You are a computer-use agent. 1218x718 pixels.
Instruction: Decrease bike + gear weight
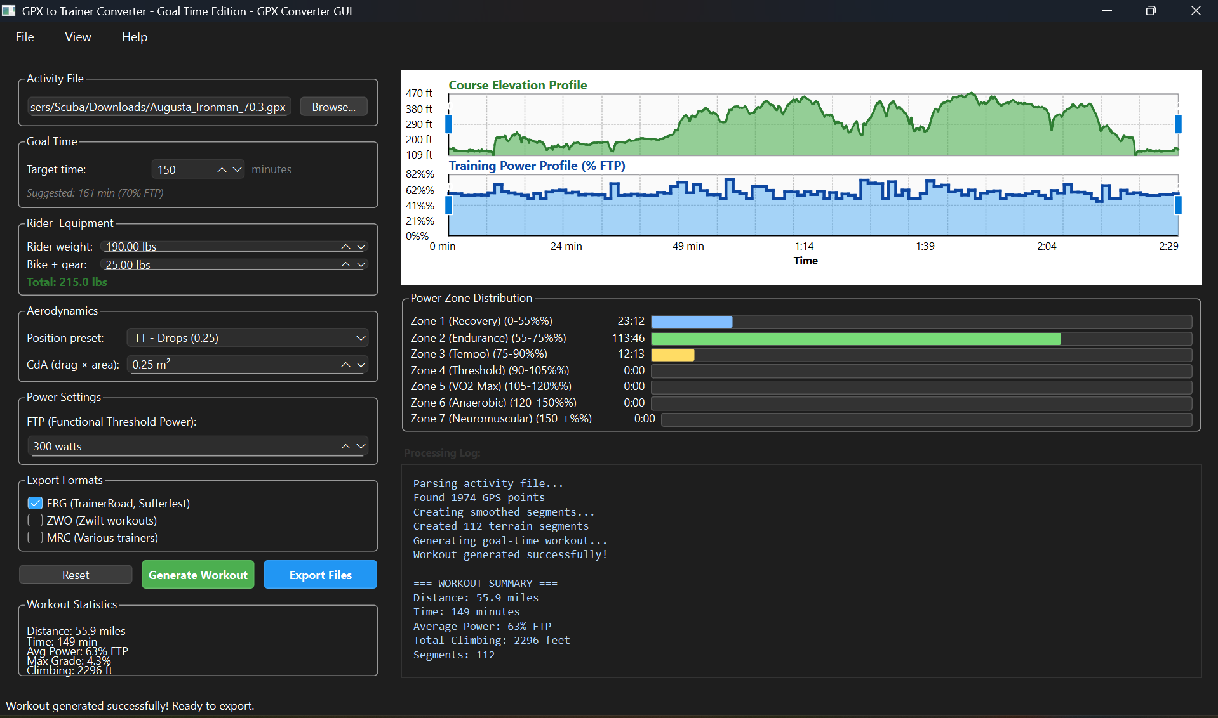pos(361,264)
